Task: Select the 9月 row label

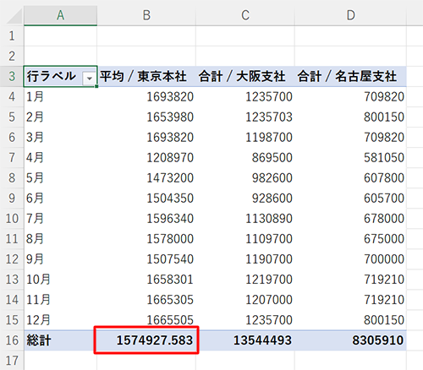Action: [x=61, y=258]
